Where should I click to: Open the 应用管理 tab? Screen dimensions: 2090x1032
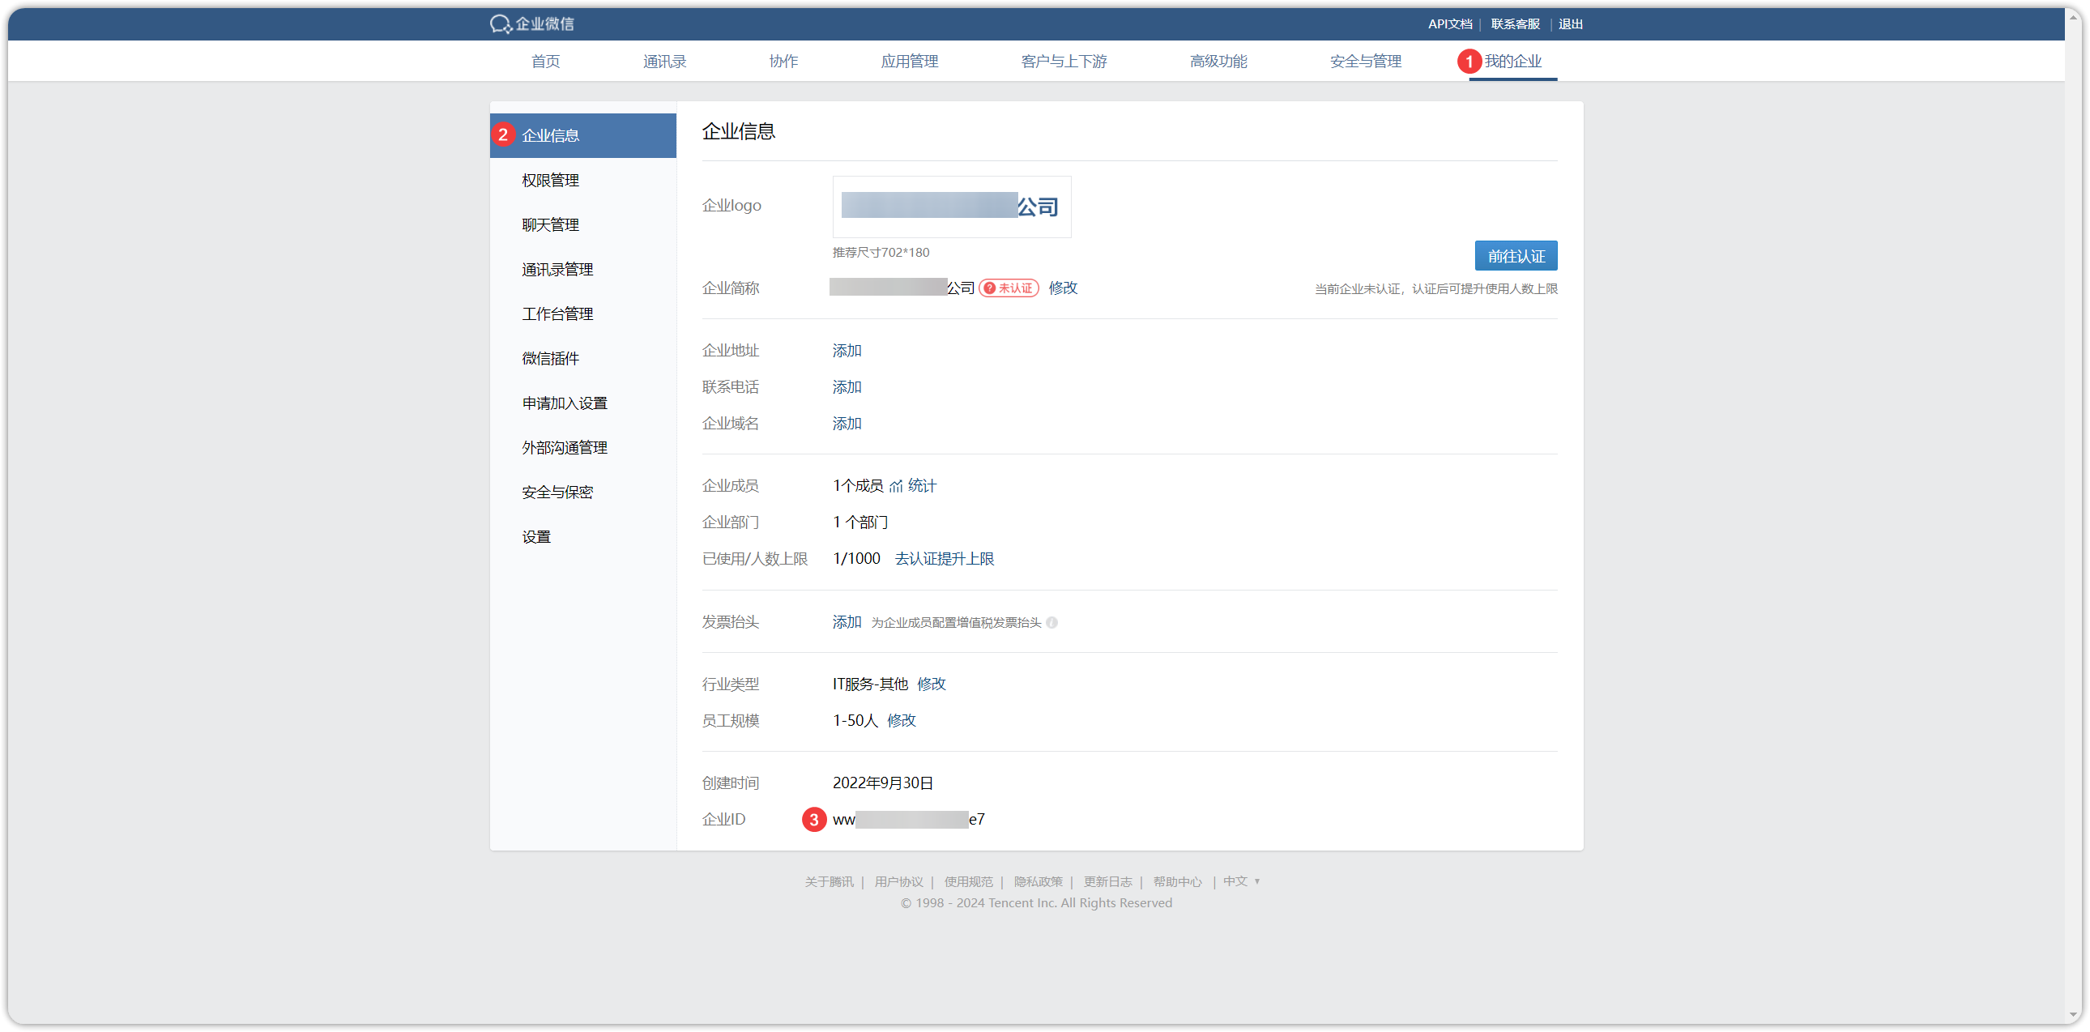coord(910,62)
